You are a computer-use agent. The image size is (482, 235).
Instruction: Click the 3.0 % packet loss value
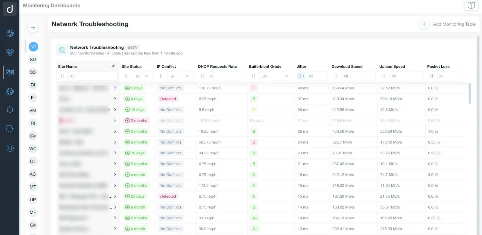433,175
